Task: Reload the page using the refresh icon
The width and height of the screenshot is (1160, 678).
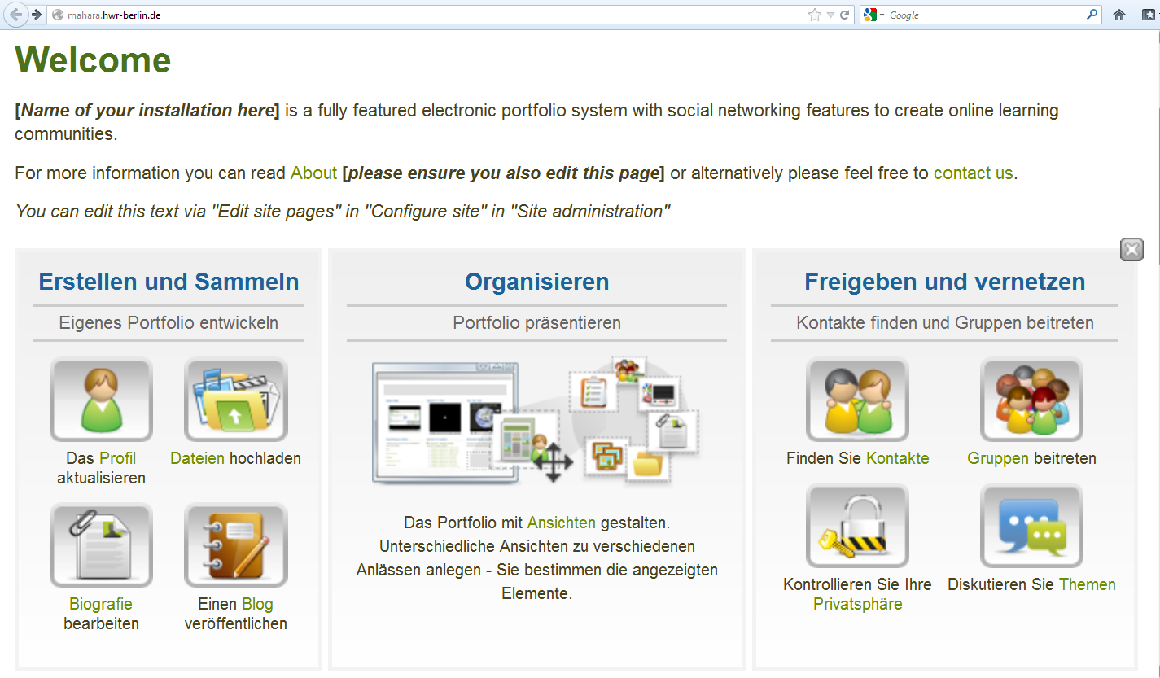Action: pyautogui.click(x=845, y=15)
